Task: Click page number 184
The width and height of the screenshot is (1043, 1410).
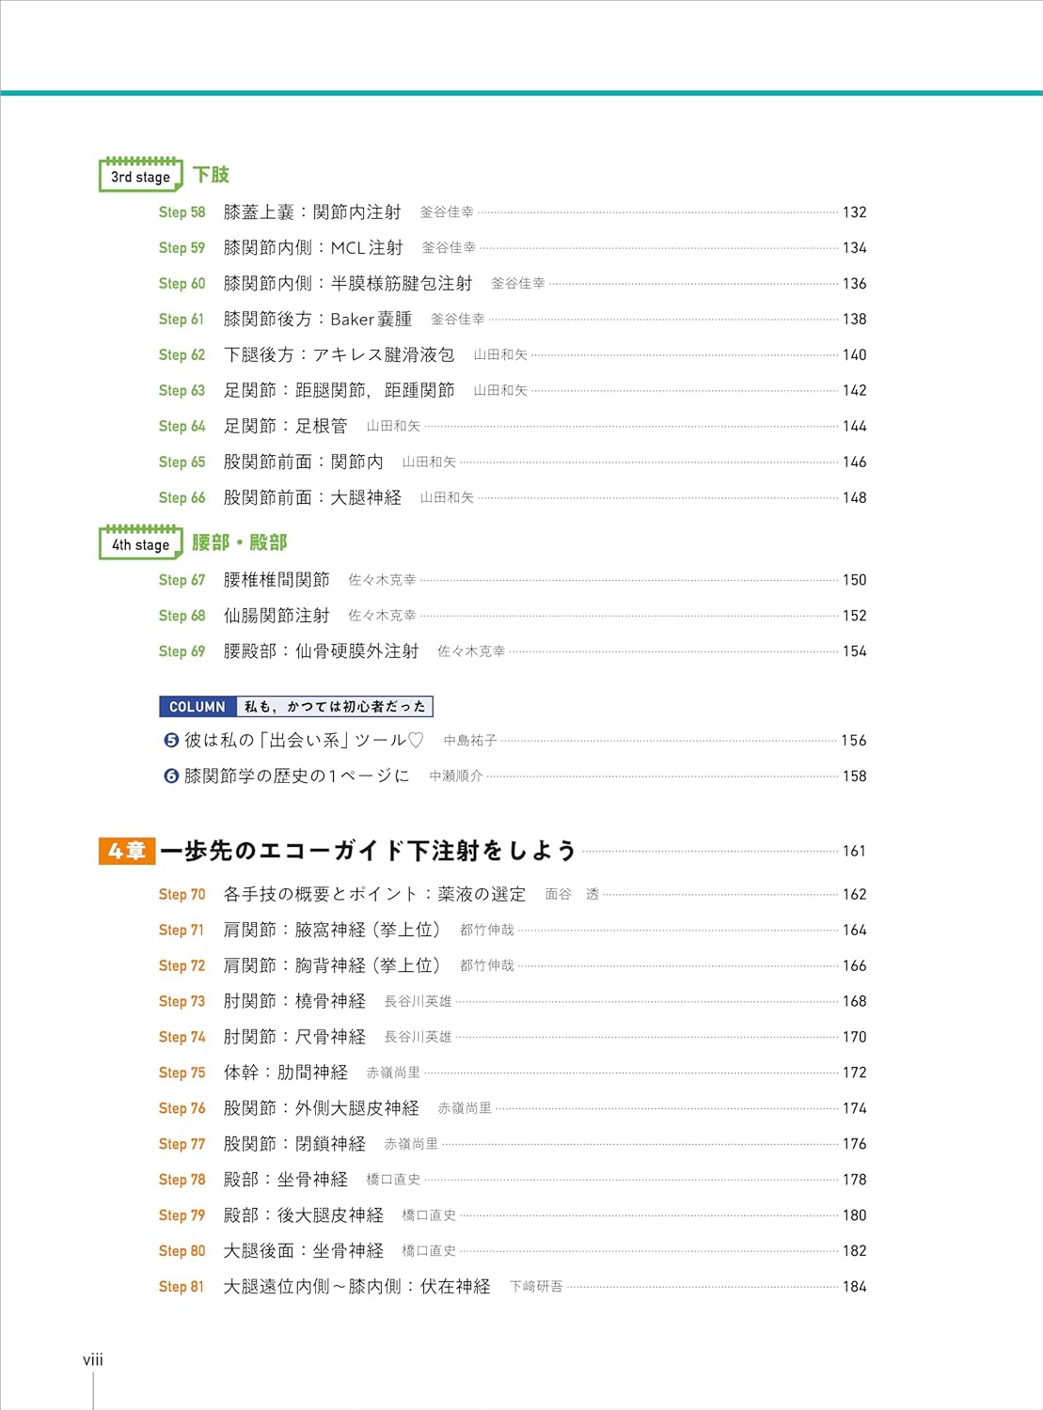Action: point(854,1287)
